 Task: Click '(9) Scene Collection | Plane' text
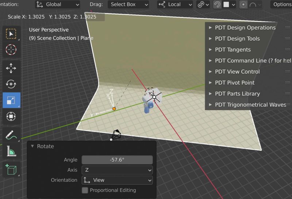pyautogui.click(x=61, y=38)
